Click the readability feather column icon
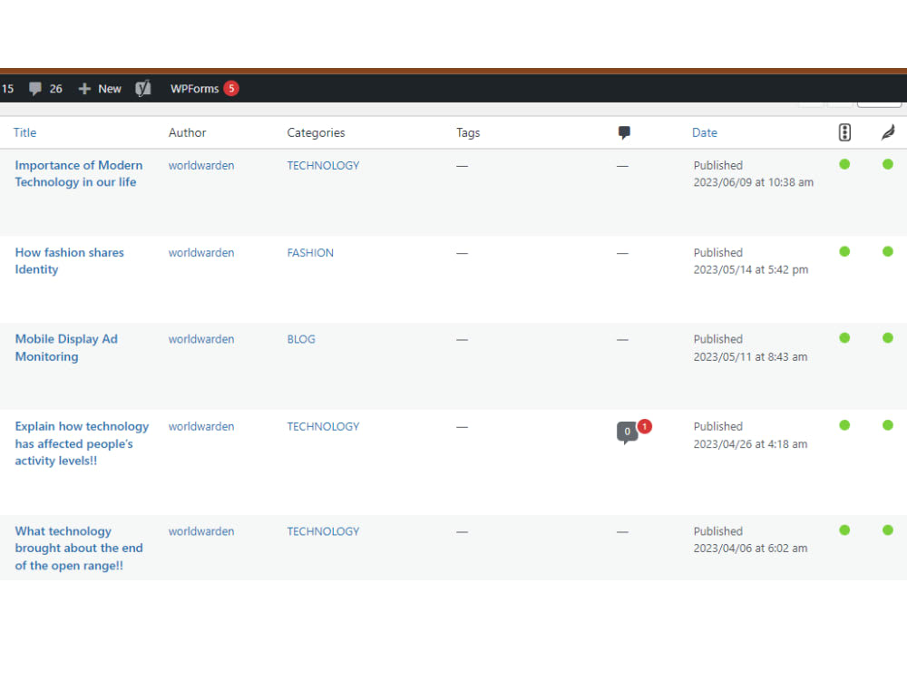Viewport: 907px width, 680px height. (888, 132)
